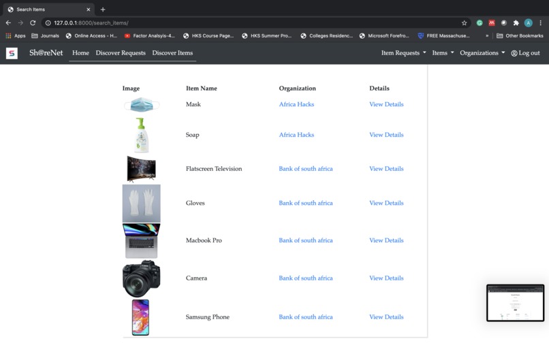
Task: Click the Samsung Phone item name
Action: pos(207,317)
